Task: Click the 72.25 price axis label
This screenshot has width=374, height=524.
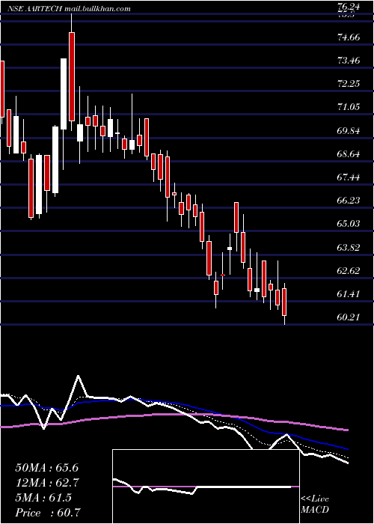Action: (x=349, y=84)
